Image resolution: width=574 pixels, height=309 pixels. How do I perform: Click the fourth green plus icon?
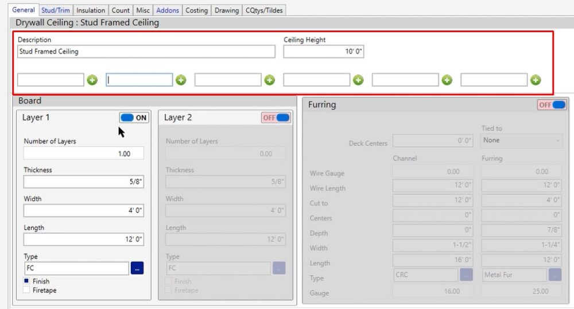tap(358, 80)
